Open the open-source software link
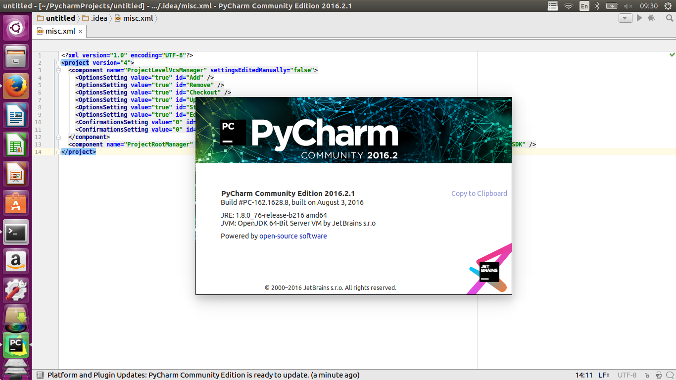 [x=293, y=236]
